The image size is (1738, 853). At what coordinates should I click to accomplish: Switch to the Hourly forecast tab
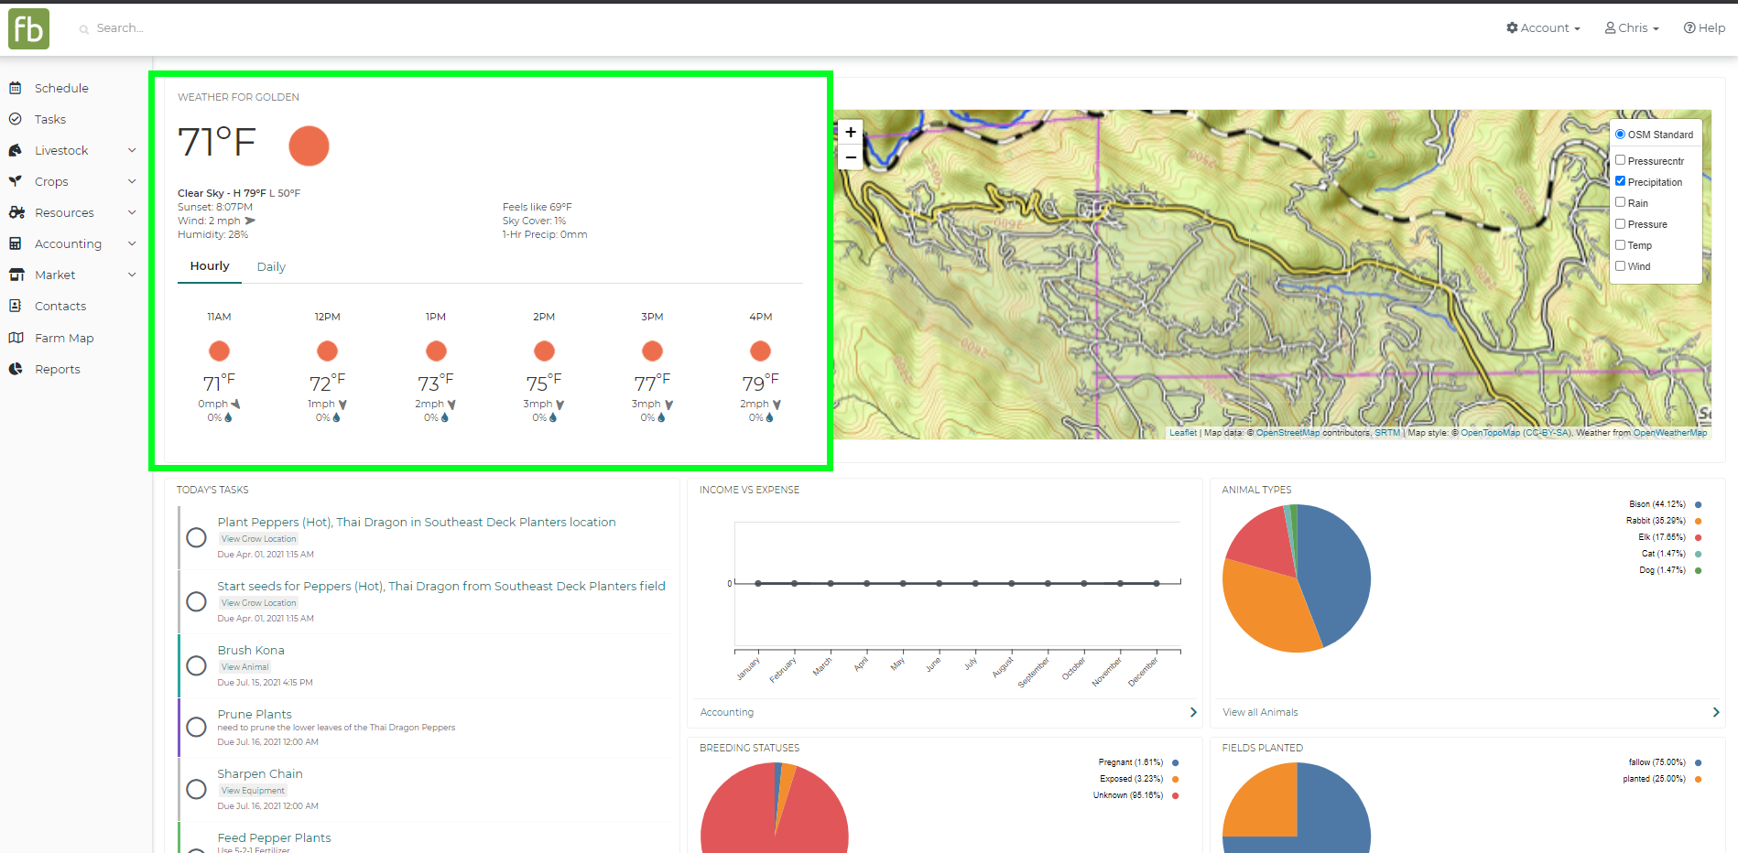point(210,266)
